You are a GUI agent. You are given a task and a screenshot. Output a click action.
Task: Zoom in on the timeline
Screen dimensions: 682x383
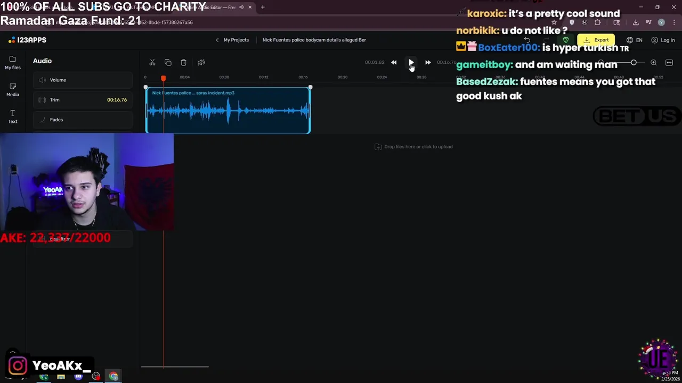654,63
